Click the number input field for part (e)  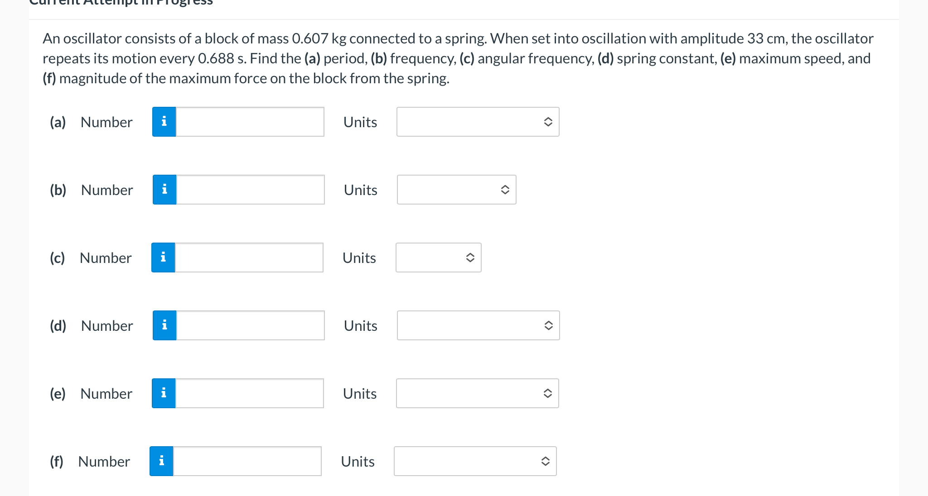click(249, 393)
